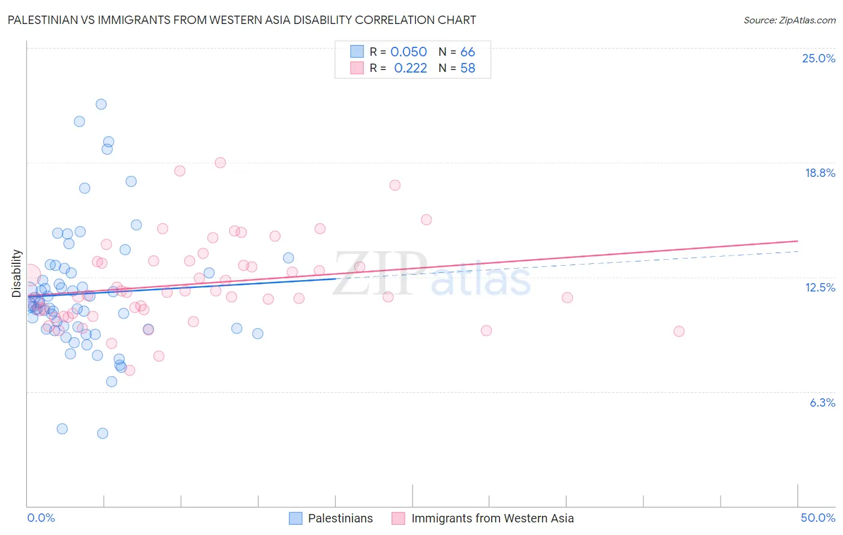The width and height of the screenshot is (843, 535).
Task: Click the 12.5% y-axis label
Action: coord(820,287)
